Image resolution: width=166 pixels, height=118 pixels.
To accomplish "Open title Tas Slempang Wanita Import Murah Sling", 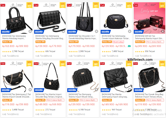I will tap(81, 96).
